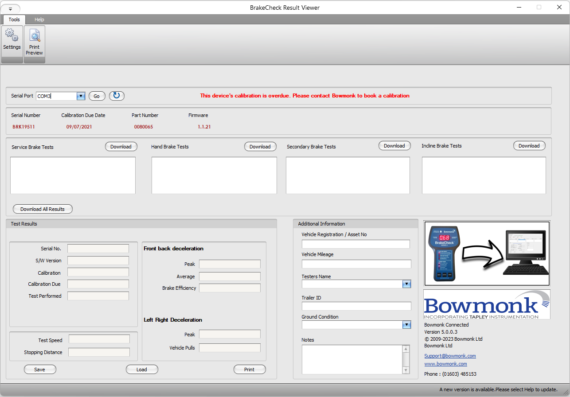Expand the Ground Condition dropdown
The height and width of the screenshot is (397, 570).
click(406, 325)
